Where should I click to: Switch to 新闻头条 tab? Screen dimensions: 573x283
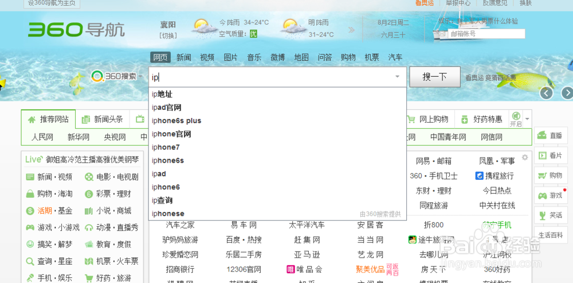pos(103,119)
